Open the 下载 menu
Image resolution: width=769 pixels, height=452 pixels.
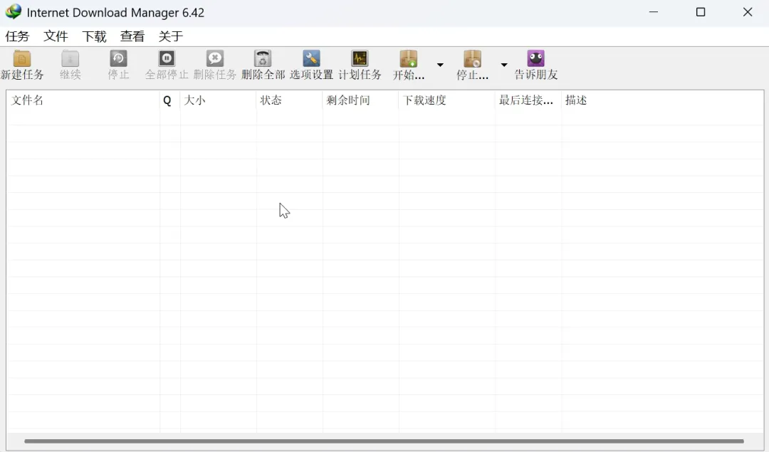tap(94, 36)
